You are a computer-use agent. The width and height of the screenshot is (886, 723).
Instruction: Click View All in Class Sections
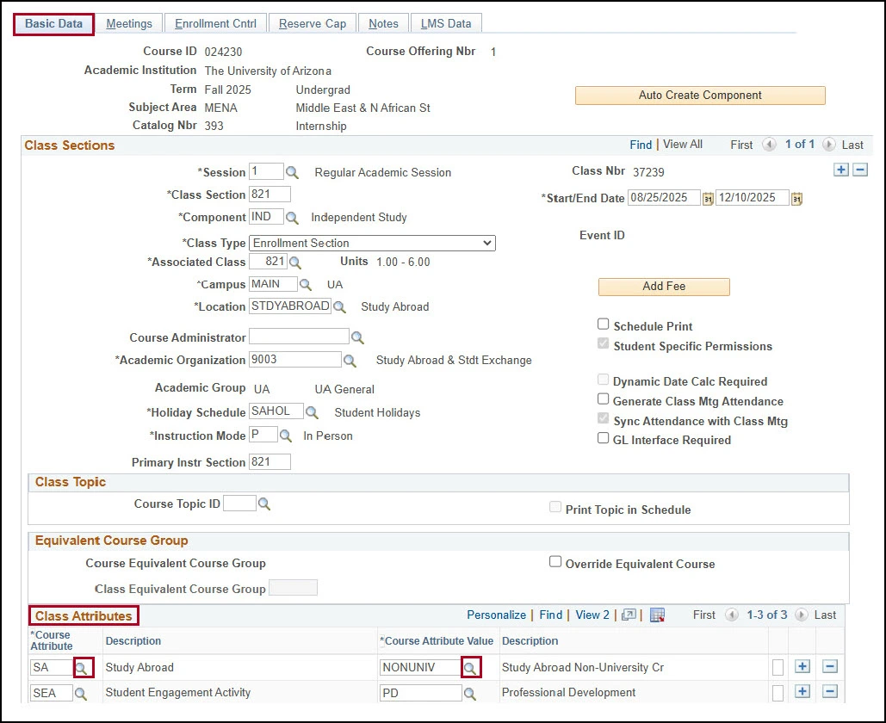683,145
